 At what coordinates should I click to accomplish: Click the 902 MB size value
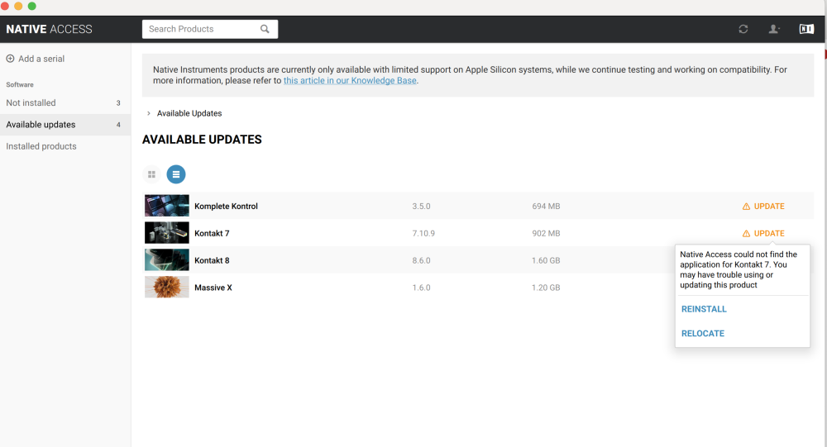tap(546, 233)
